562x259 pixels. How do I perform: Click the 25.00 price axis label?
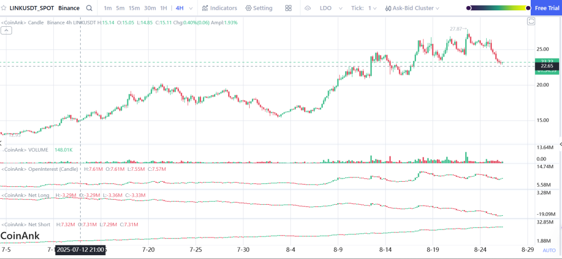click(x=542, y=49)
